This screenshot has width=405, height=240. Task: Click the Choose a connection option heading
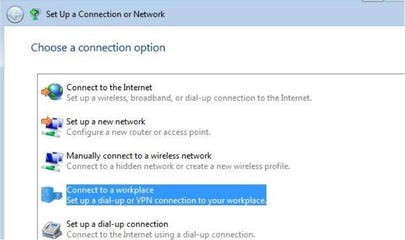pos(98,48)
